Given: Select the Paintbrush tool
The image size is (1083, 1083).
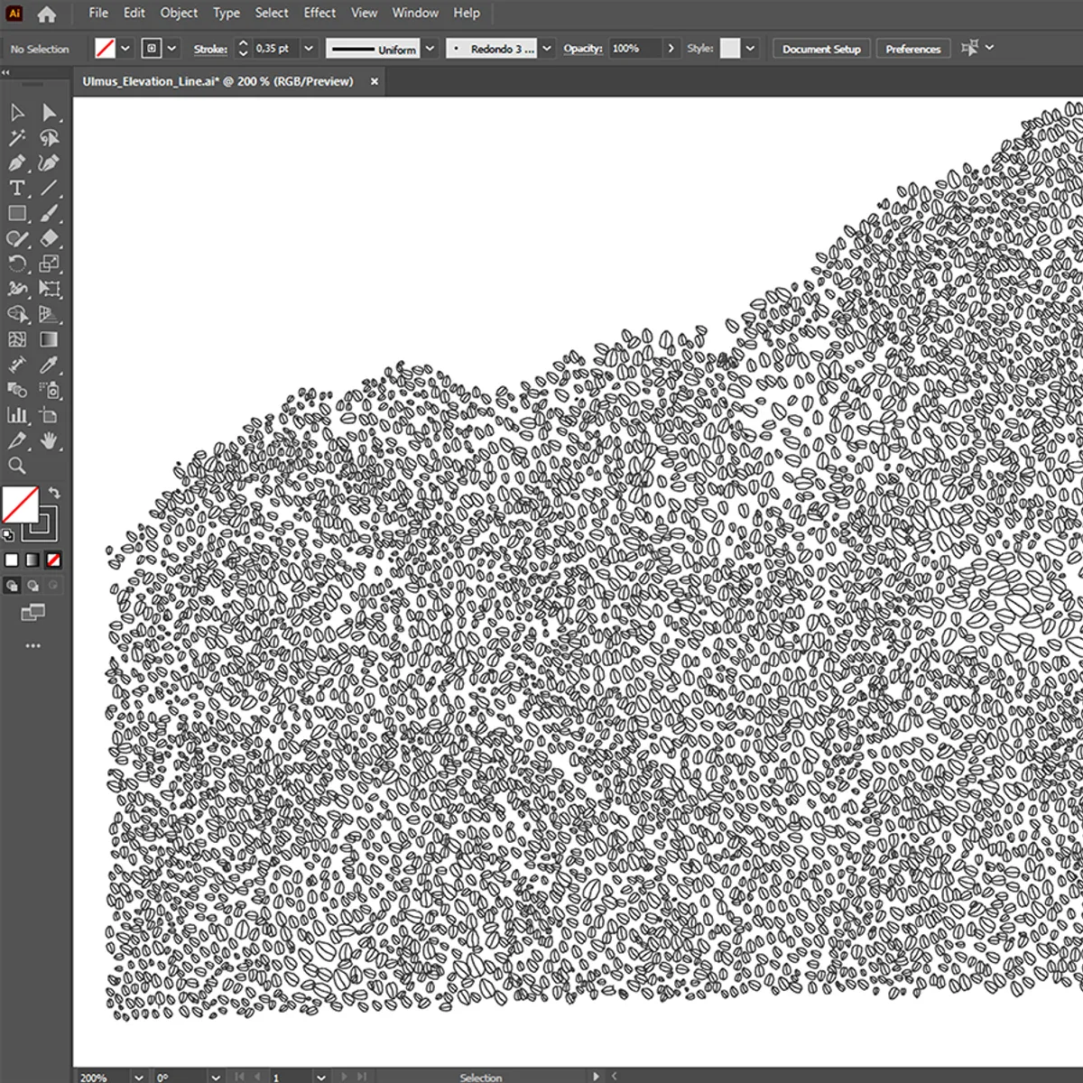Looking at the screenshot, I should pos(51,214).
